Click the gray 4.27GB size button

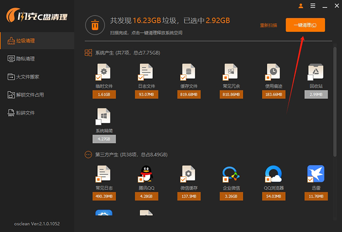pyautogui.click(x=104, y=139)
